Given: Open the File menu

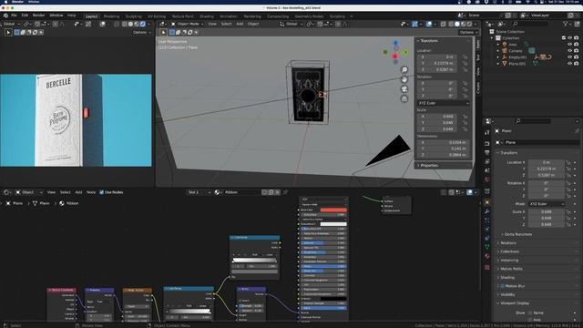Looking at the screenshot, I should pyautogui.click(x=14, y=15).
